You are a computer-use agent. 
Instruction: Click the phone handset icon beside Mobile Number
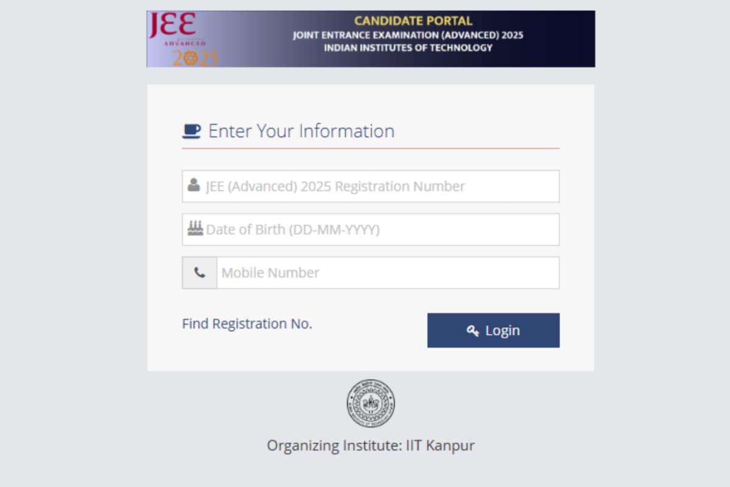click(200, 273)
